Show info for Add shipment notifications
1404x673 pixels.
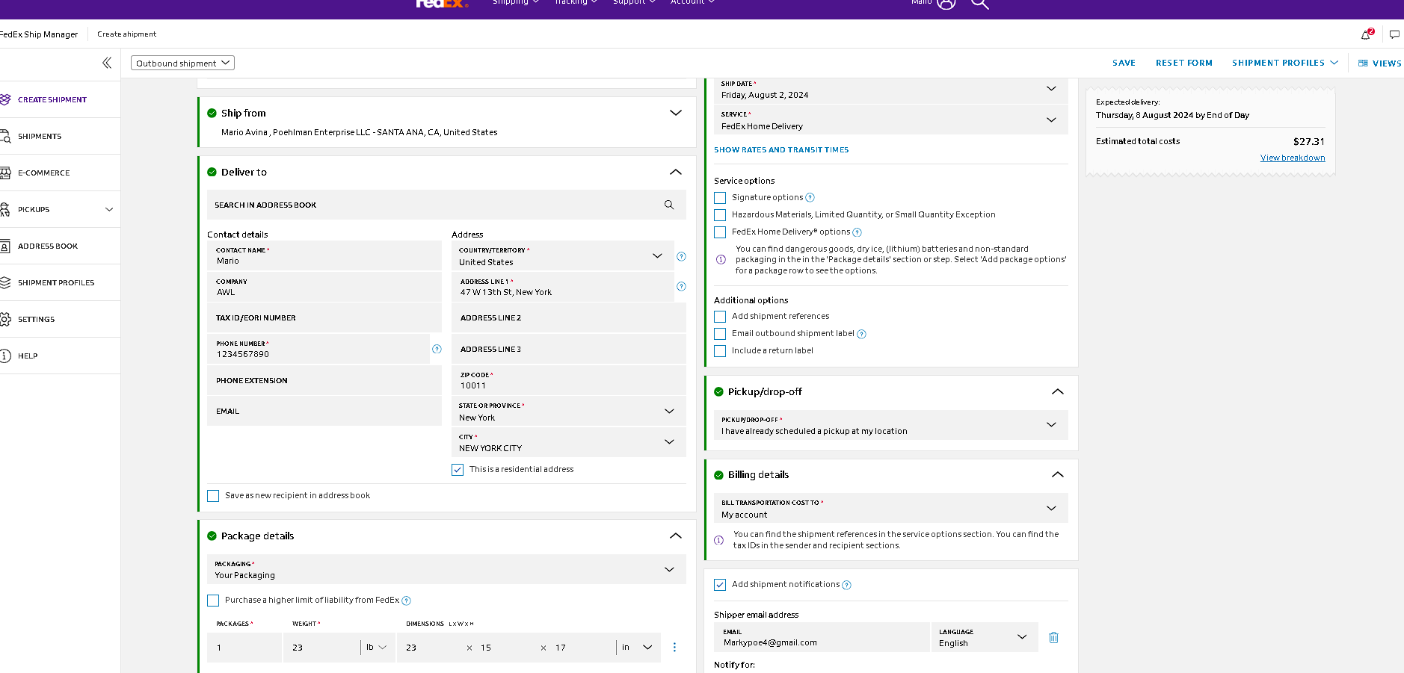(846, 585)
